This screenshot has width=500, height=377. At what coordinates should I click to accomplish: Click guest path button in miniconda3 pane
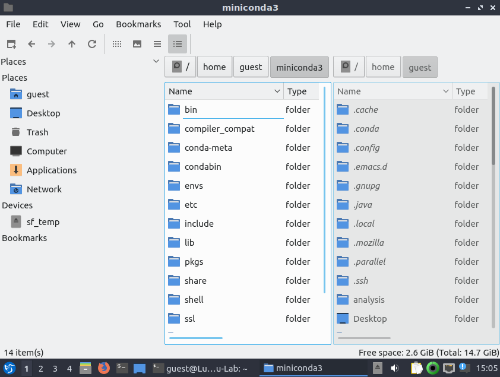click(x=251, y=67)
